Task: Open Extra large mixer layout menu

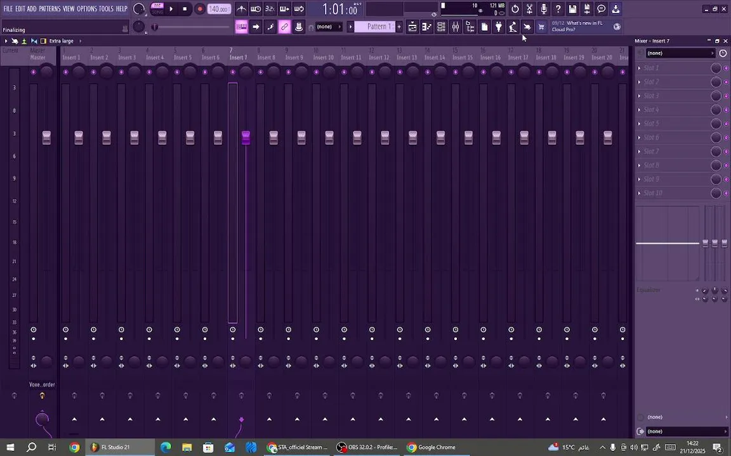Action: pos(61,41)
